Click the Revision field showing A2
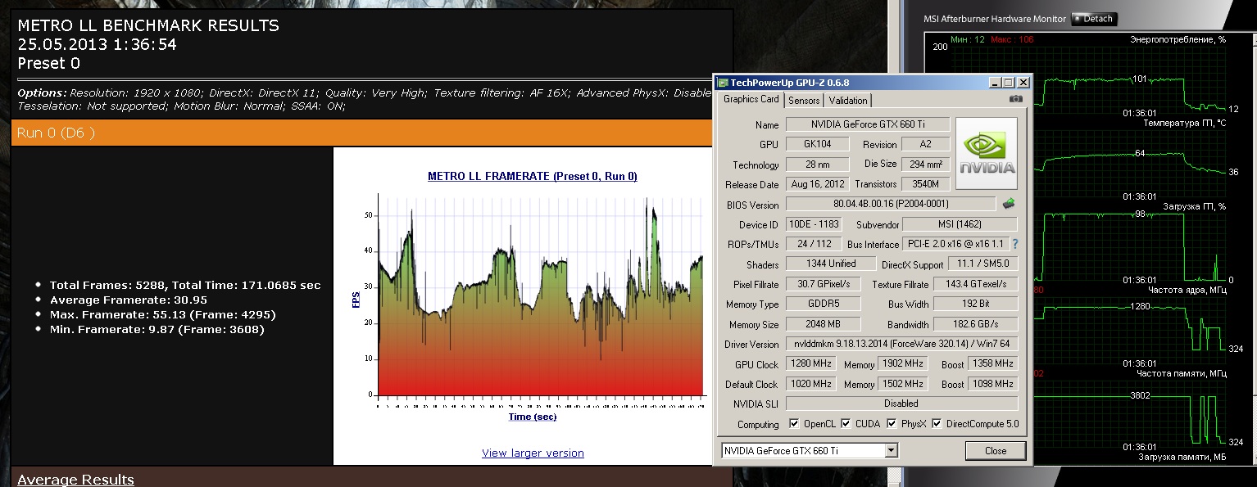Screen dimensions: 1257x487 pos(925,144)
